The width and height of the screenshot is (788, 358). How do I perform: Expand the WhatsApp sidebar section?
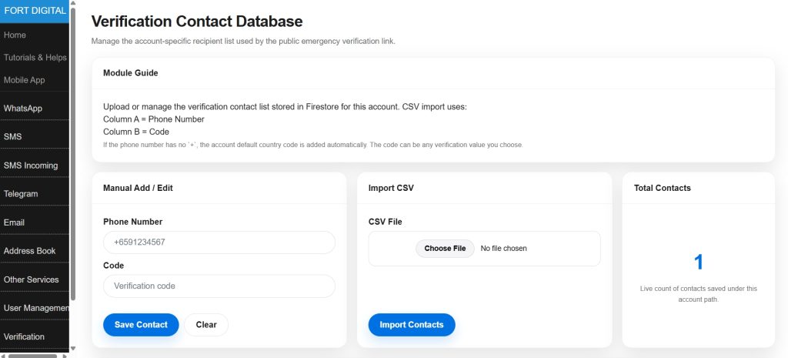tap(23, 109)
